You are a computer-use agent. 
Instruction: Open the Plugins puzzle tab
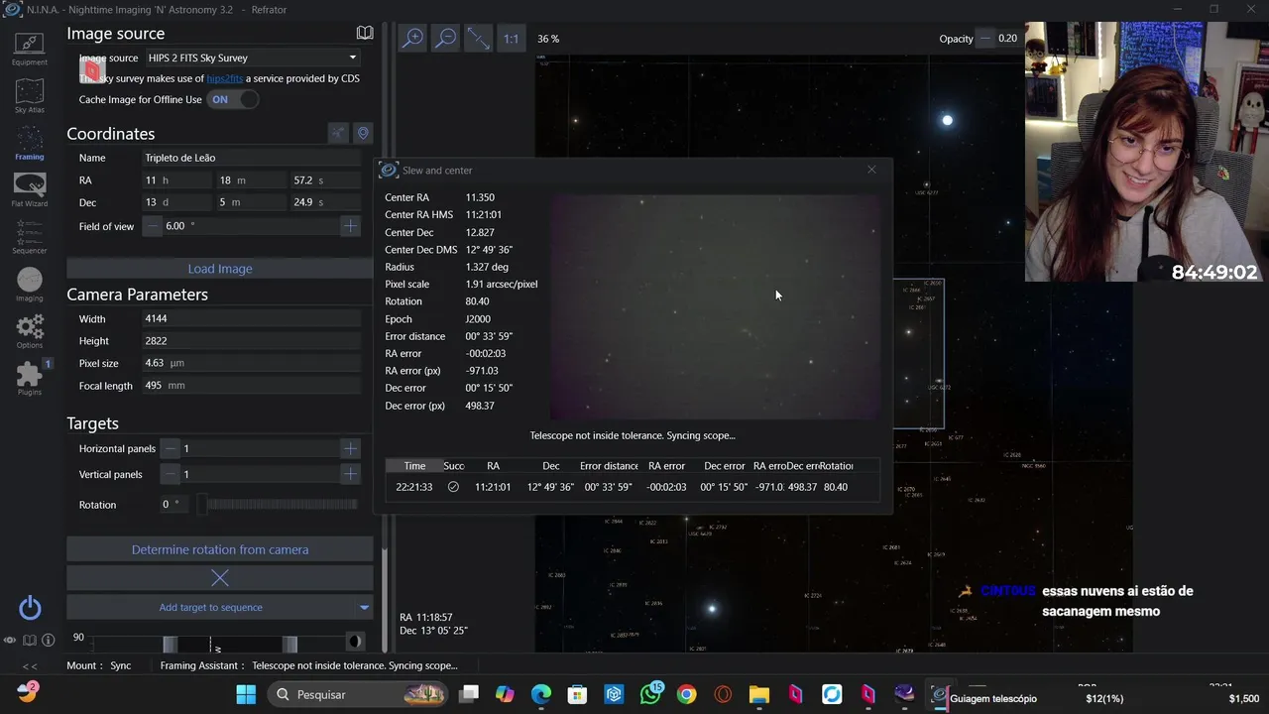pos(29,378)
